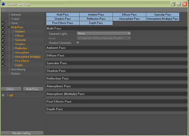The image size is (189, 136).
Task: Click the Render Settings title bar app icon
Action: 3,4
